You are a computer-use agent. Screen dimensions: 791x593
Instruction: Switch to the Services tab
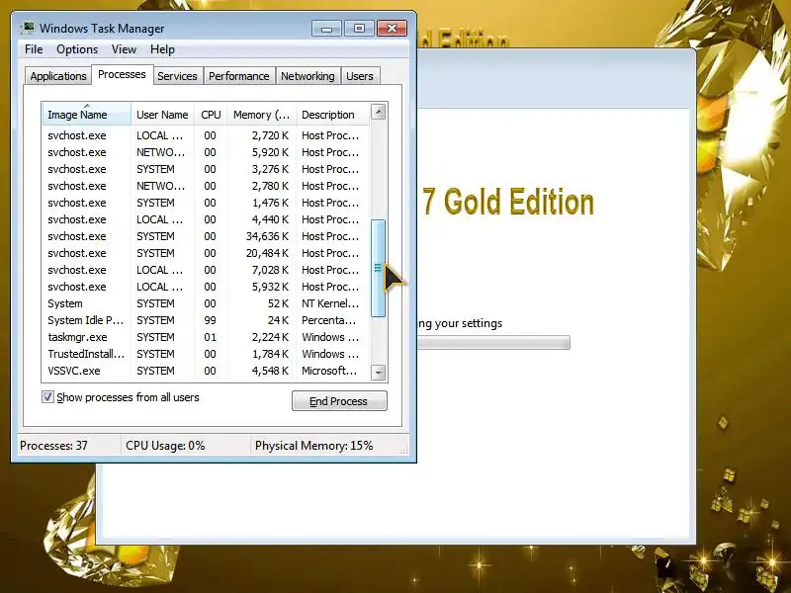(x=177, y=76)
